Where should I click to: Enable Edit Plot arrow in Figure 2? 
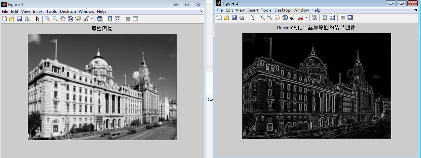(252, 18)
